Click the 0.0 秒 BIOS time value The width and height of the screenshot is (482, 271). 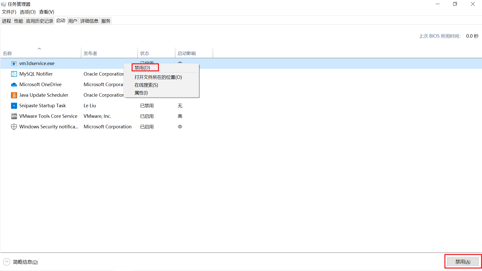tap(472, 36)
